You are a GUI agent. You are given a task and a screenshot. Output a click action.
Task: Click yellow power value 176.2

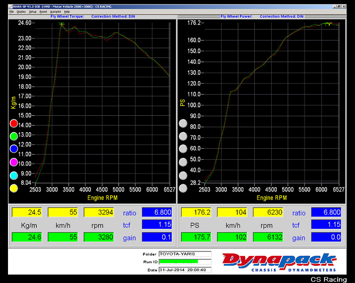point(196,212)
